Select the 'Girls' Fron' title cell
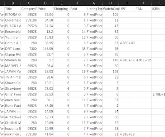The width and height of the screenshot is (165, 137). [13, 94]
